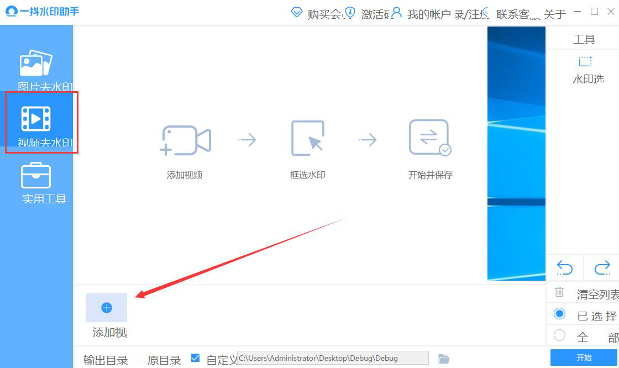
Task: Click the 原目录 original directory option
Action: click(x=164, y=360)
